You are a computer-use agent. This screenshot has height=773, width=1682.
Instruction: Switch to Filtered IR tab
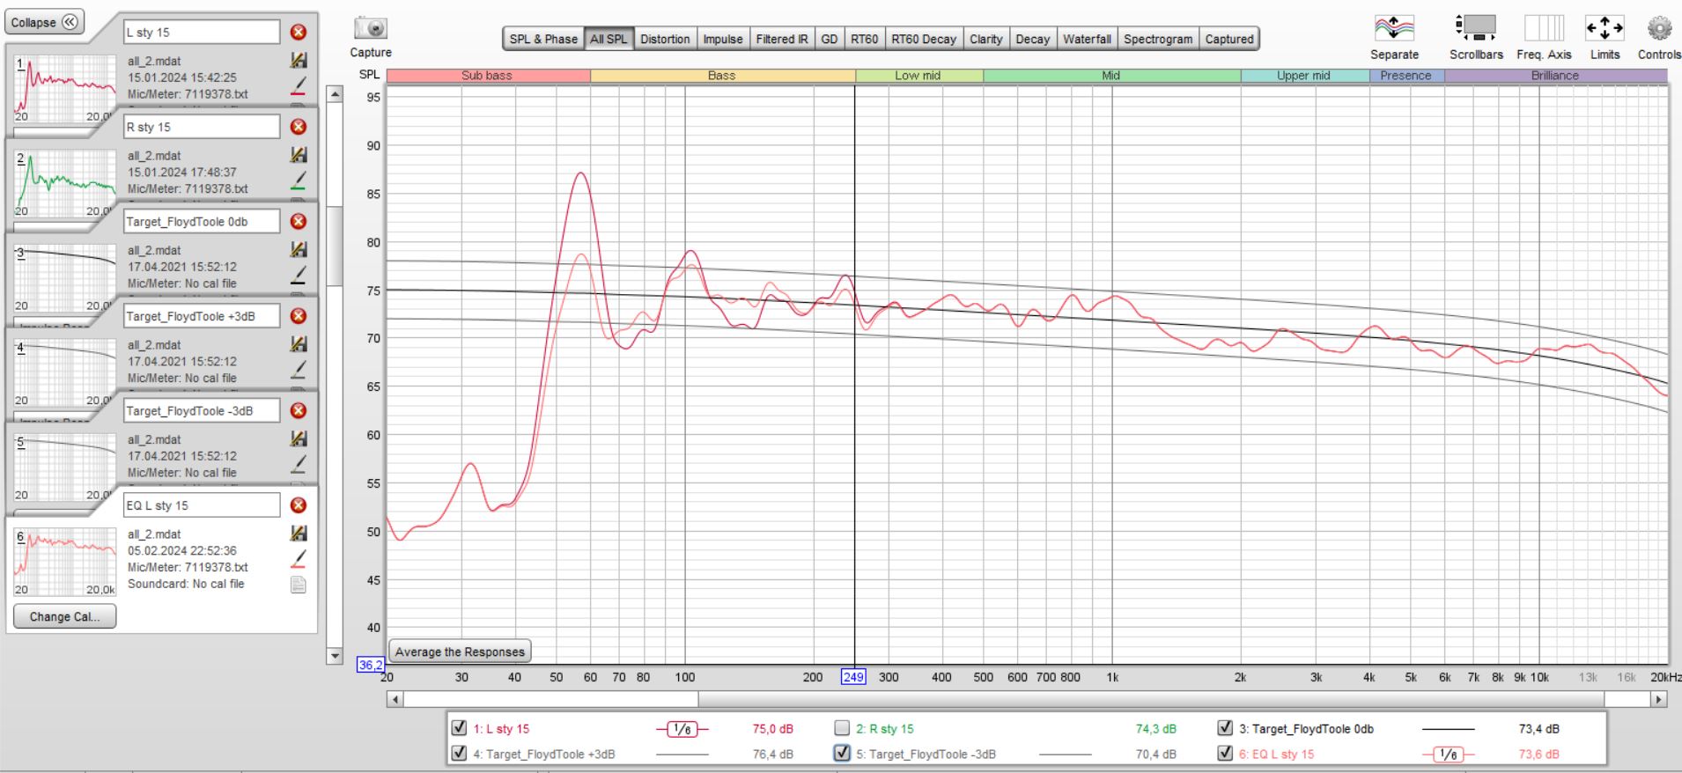pyautogui.click(x=782, y=39)
